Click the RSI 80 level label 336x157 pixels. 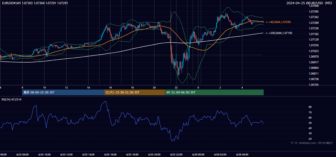(310, 107)
